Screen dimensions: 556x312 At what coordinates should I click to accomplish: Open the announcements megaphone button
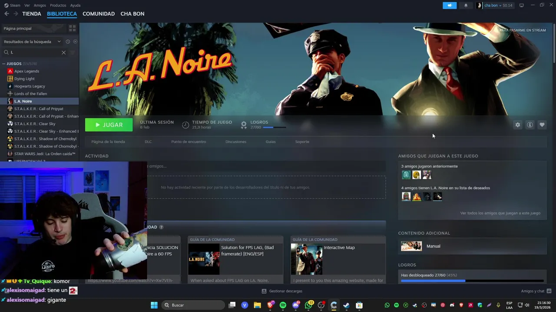point(450,5)
